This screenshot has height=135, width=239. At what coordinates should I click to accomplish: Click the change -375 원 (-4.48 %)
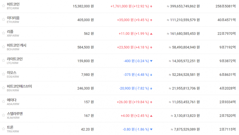[x=136, y=75]
